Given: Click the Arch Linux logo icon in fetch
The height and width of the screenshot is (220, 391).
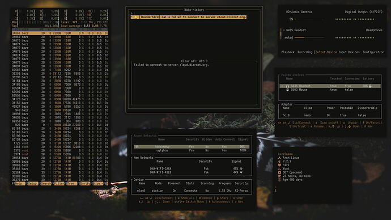Looking at the screenshot, I should (279, 158).
